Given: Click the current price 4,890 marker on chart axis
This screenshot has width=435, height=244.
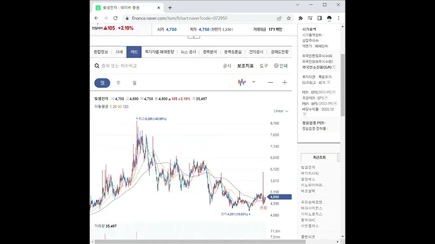Looking at the screenshot, I should (x=279, y=197).
